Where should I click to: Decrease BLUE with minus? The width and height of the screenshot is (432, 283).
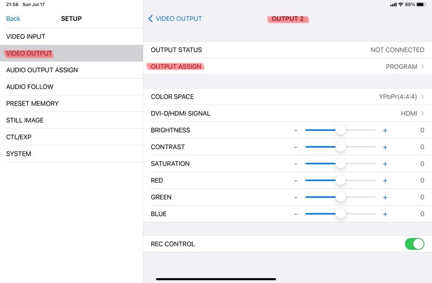[295, 214]
